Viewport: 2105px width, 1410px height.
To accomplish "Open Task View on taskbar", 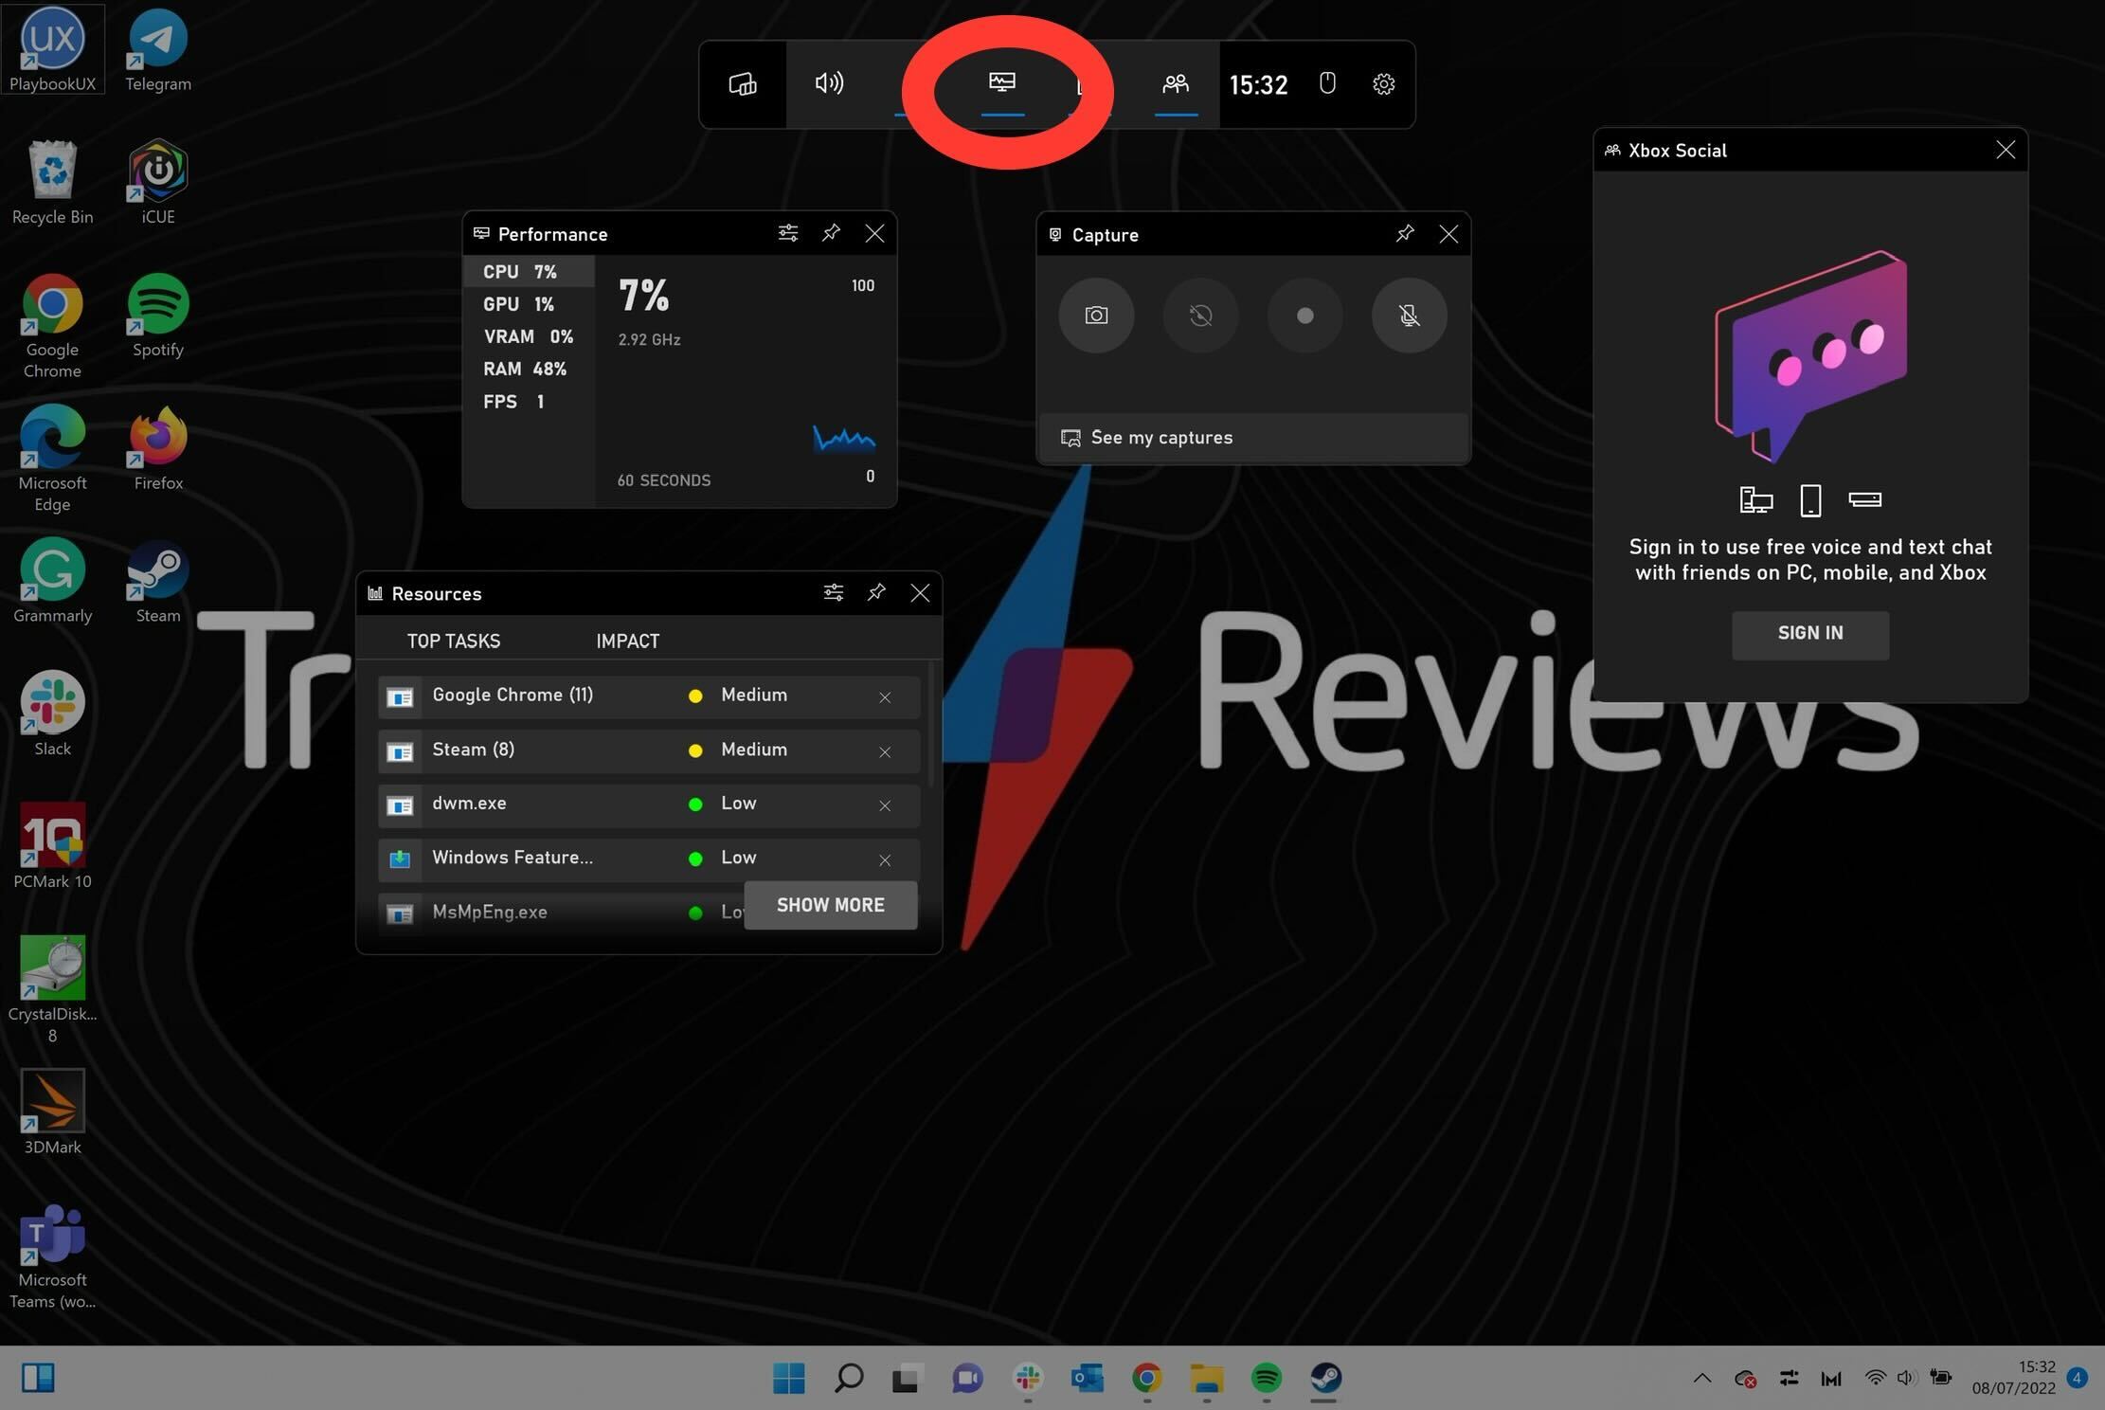I will coord(906,1378).
